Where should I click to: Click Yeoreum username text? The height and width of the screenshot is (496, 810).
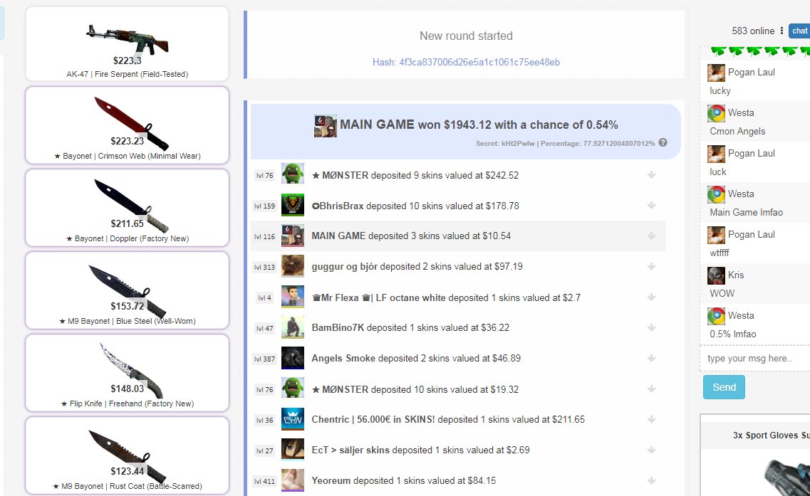[x=331, y=480]
